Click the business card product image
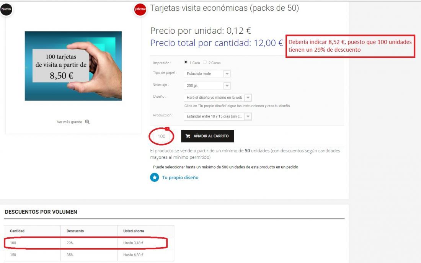Viewport: 421px width, 263px height. click(x=73, y=66)
